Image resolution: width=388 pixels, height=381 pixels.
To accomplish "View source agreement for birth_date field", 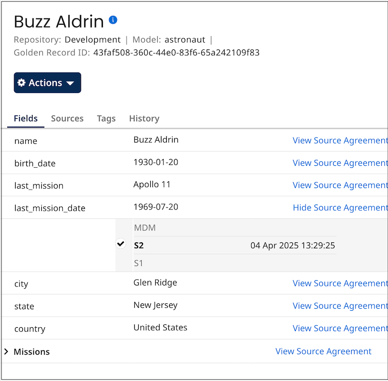I will pyautogui.click(x=339, y=163).
